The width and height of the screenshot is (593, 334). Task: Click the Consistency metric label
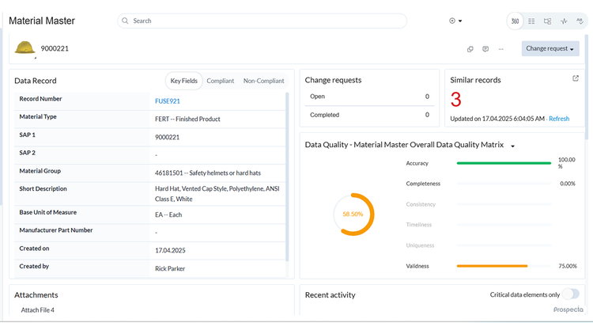421,204
